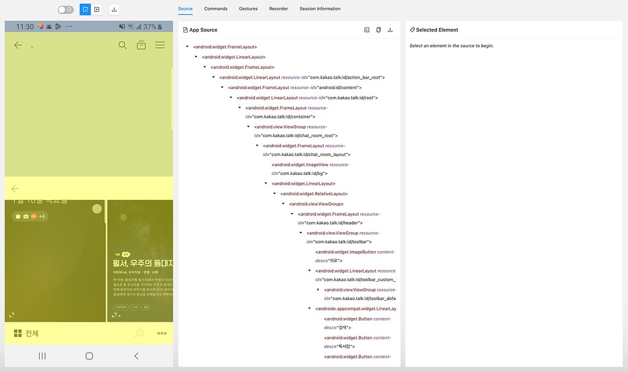Copy the XML source to clipboard
The image size is (628, 372).
pyautogui.click(x=367, y=29)
